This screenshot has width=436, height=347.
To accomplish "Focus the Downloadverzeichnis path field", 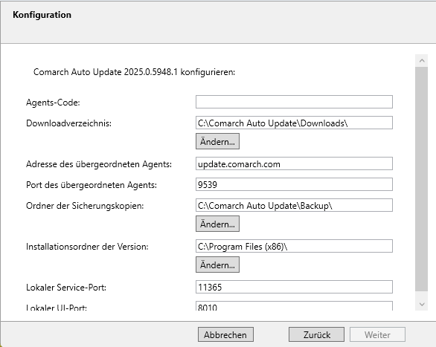I will 294,123.
